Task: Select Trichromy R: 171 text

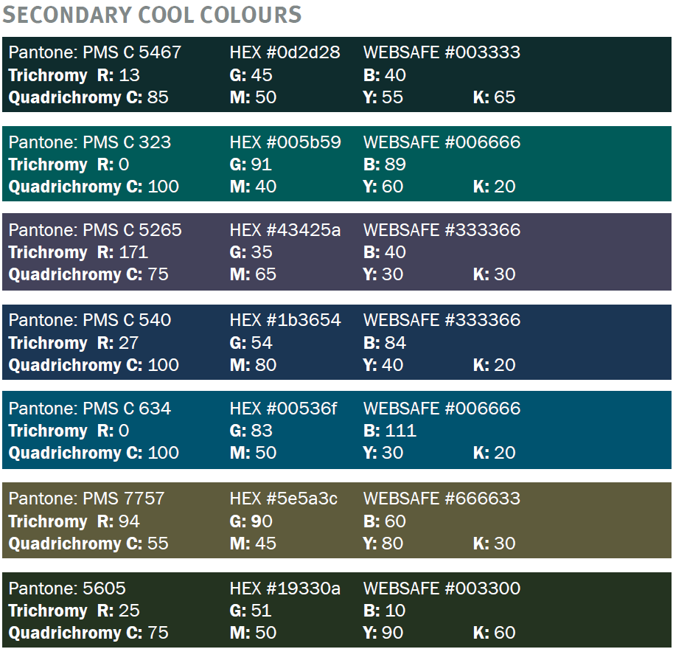Action: point(79,252)
